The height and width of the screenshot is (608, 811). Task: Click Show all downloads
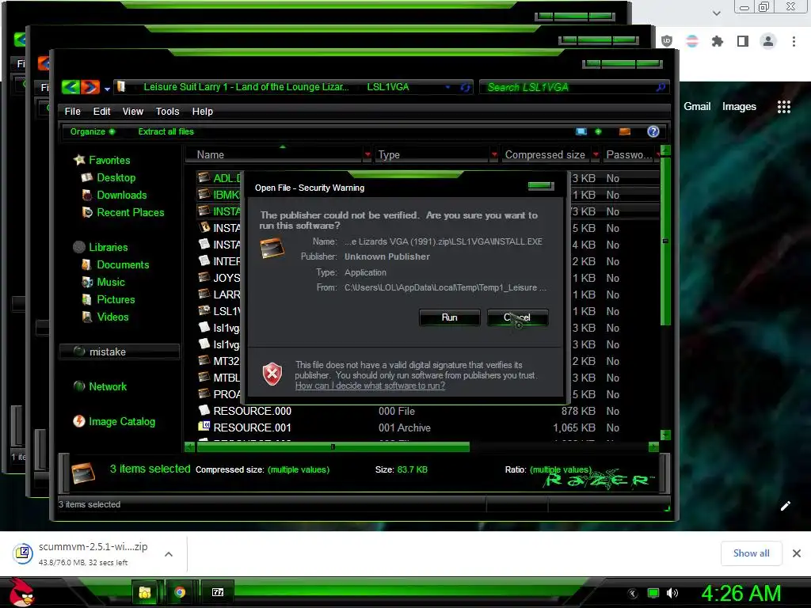(751, 553)
